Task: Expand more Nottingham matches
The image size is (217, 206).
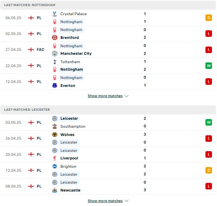Action: point(105,96)
